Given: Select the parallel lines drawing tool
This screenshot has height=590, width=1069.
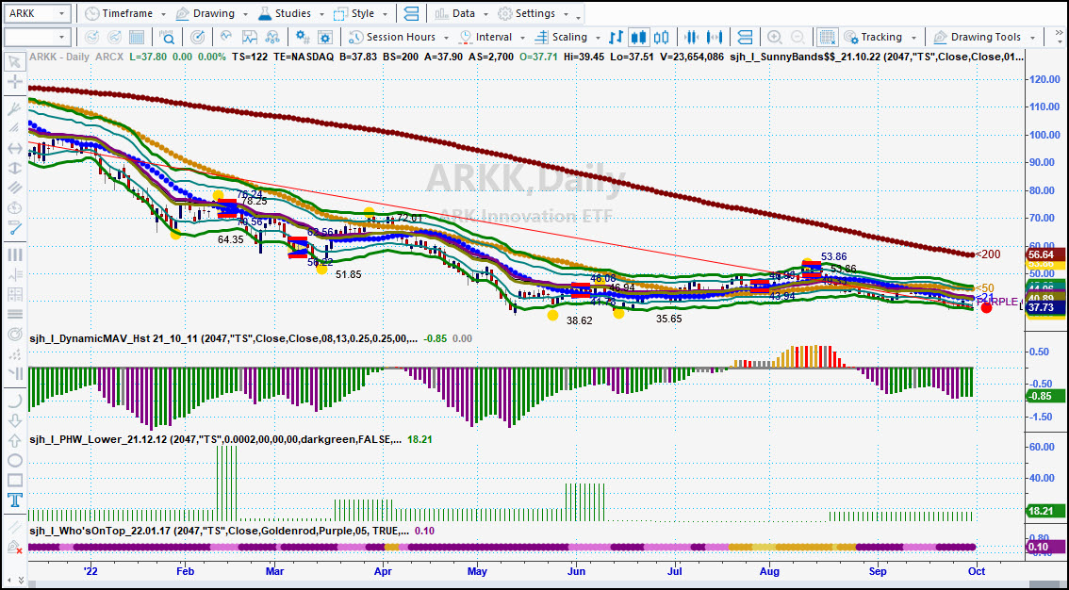Looking at the screenshot, I should (x=13, y=188).
